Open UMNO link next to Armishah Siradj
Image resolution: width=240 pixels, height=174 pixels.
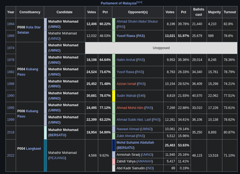click(x=147, y=155)
